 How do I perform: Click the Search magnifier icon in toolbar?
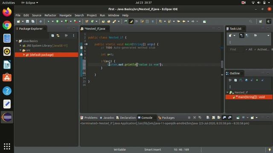(x=250, y=22)
